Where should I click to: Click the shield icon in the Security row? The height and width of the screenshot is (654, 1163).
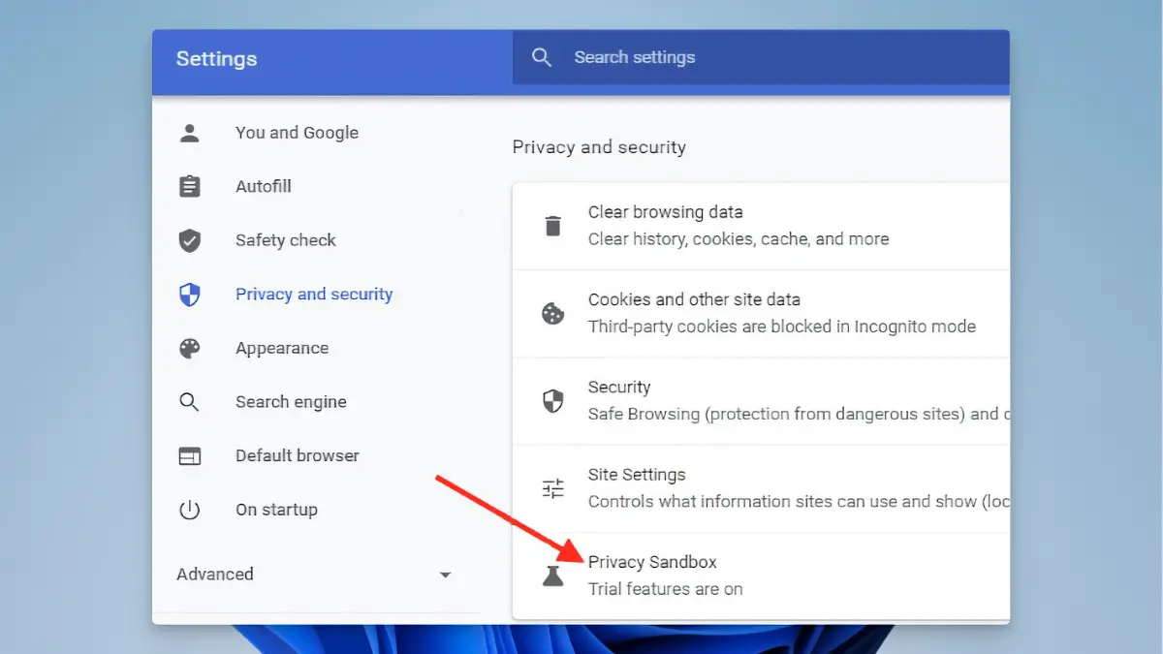pos(553,401)
